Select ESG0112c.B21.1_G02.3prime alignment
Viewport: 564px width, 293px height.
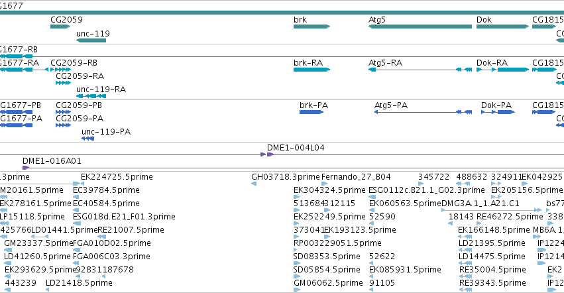click(372, 197)
